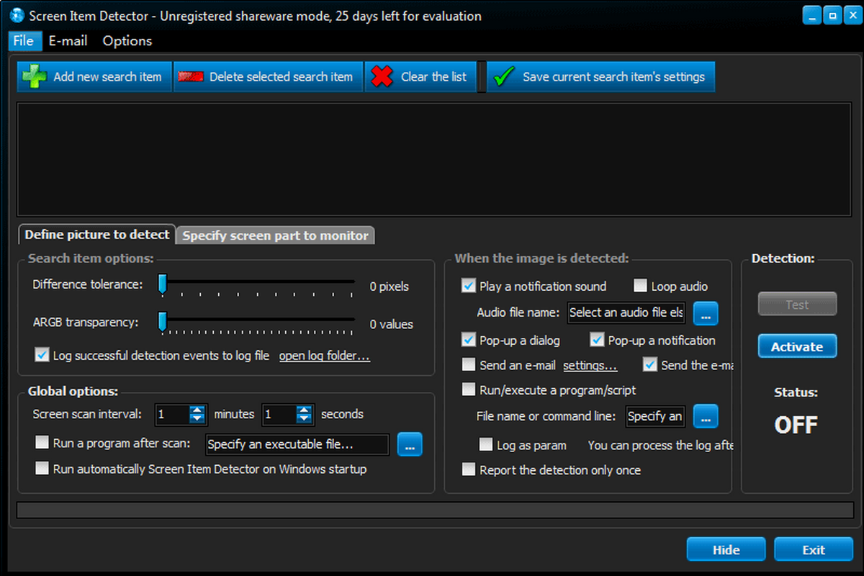Uncheck Pop-up a notification

pyautogui.click(x=597, y=340)
